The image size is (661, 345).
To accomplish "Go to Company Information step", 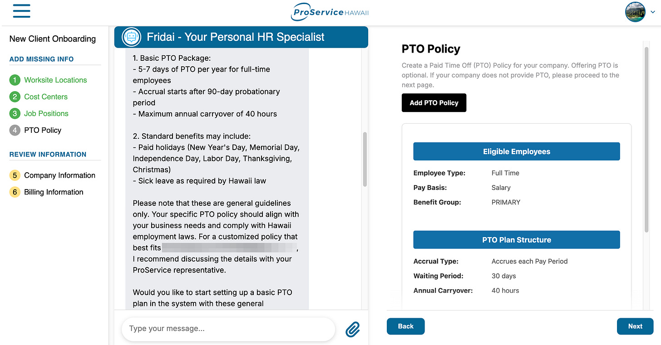I will 59,175.
